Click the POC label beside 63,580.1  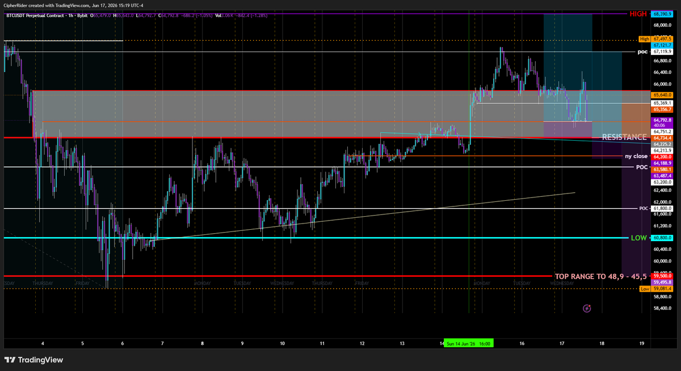click(x=642, y=167)
